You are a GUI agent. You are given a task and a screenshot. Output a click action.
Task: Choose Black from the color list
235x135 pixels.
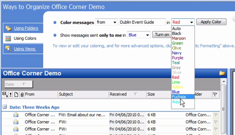[183, 33]
